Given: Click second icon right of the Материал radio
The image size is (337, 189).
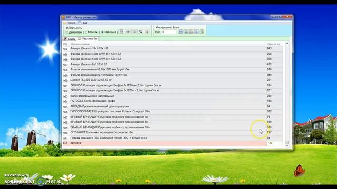Looking at the screenshot, I should 127,31.
